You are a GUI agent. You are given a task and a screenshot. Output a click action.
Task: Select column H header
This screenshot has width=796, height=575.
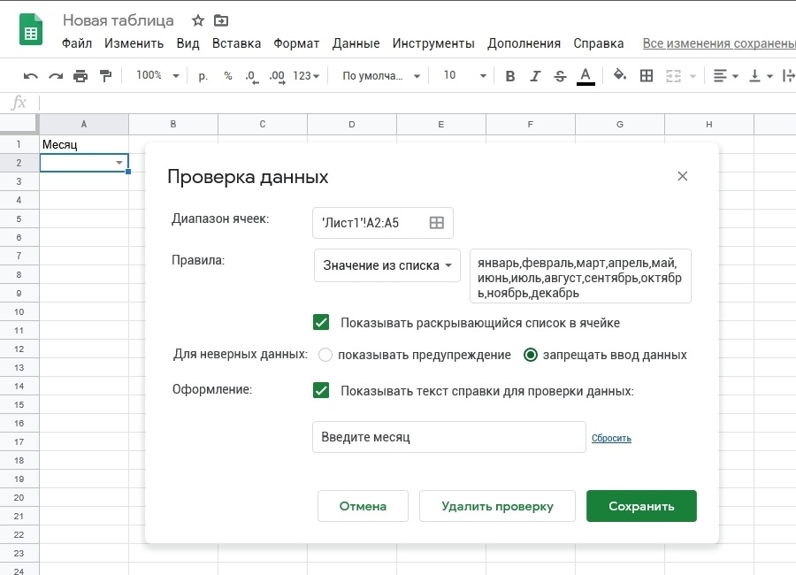click(x=709, y=124)
